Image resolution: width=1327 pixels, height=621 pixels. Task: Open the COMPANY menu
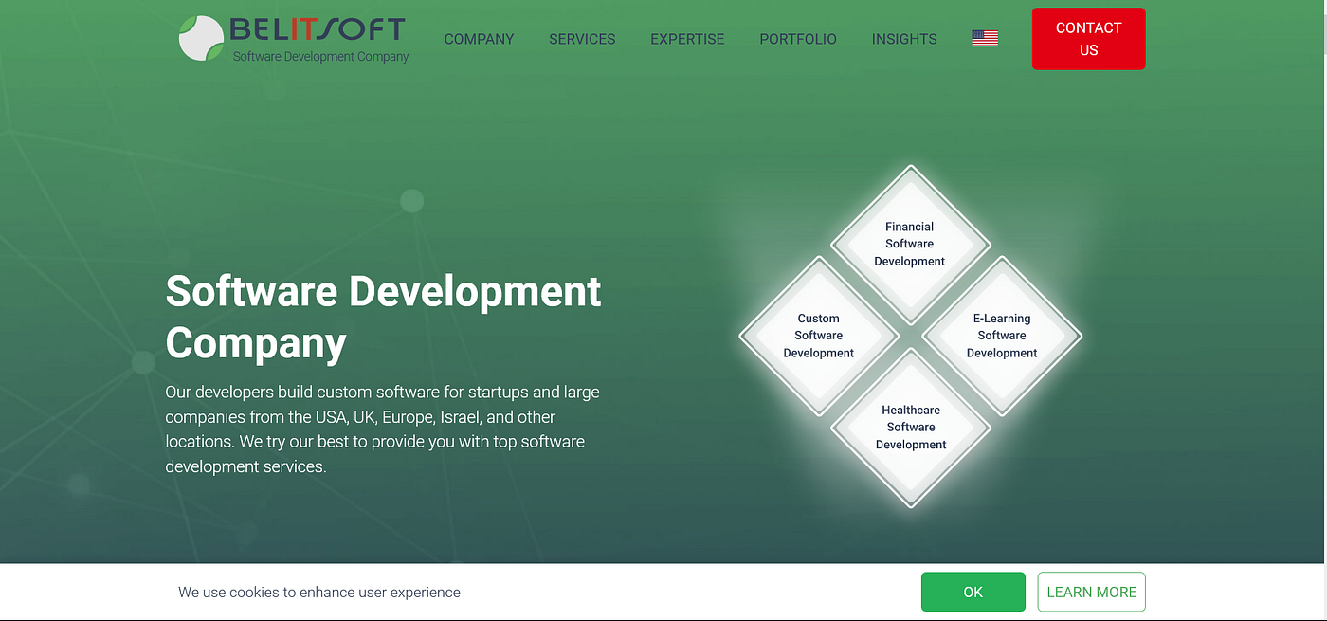click(x=479, y=39)
